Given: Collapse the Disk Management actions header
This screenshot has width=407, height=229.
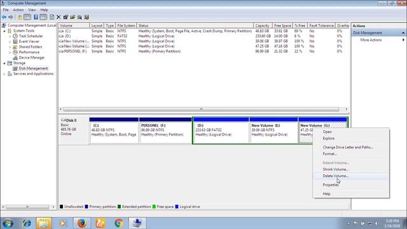Looking at the screenshot, I should (x=403, y=33).
